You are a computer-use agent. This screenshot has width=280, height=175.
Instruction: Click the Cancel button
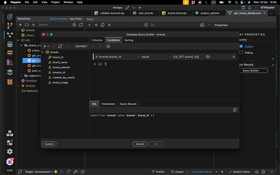coord(140,144)
